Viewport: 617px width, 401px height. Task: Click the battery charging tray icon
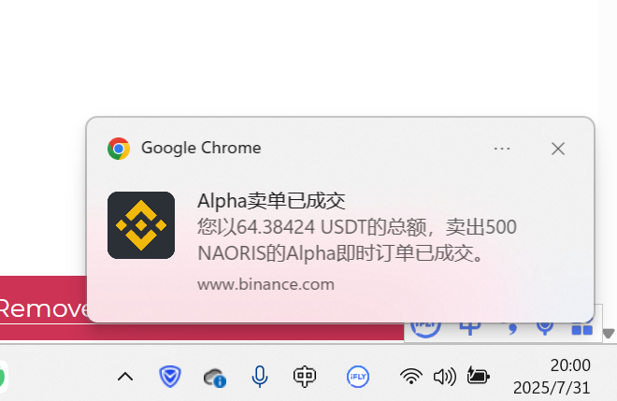click(478, 376)
